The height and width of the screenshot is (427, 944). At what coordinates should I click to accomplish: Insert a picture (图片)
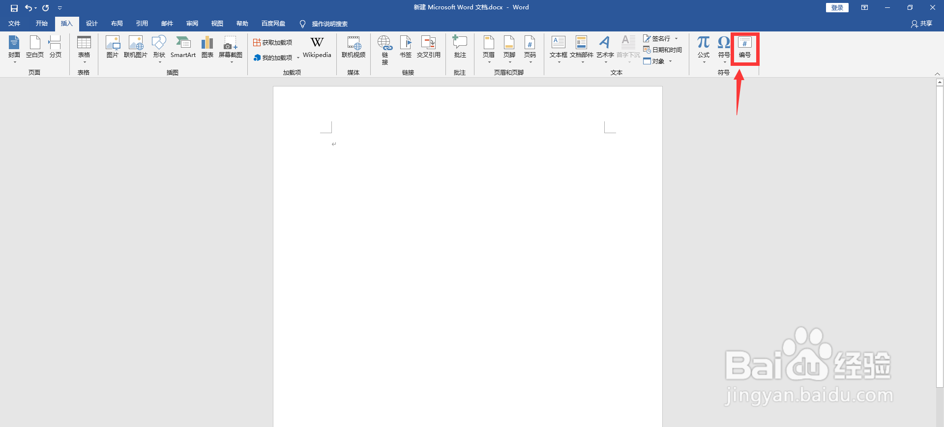click(x=113, y=48)
